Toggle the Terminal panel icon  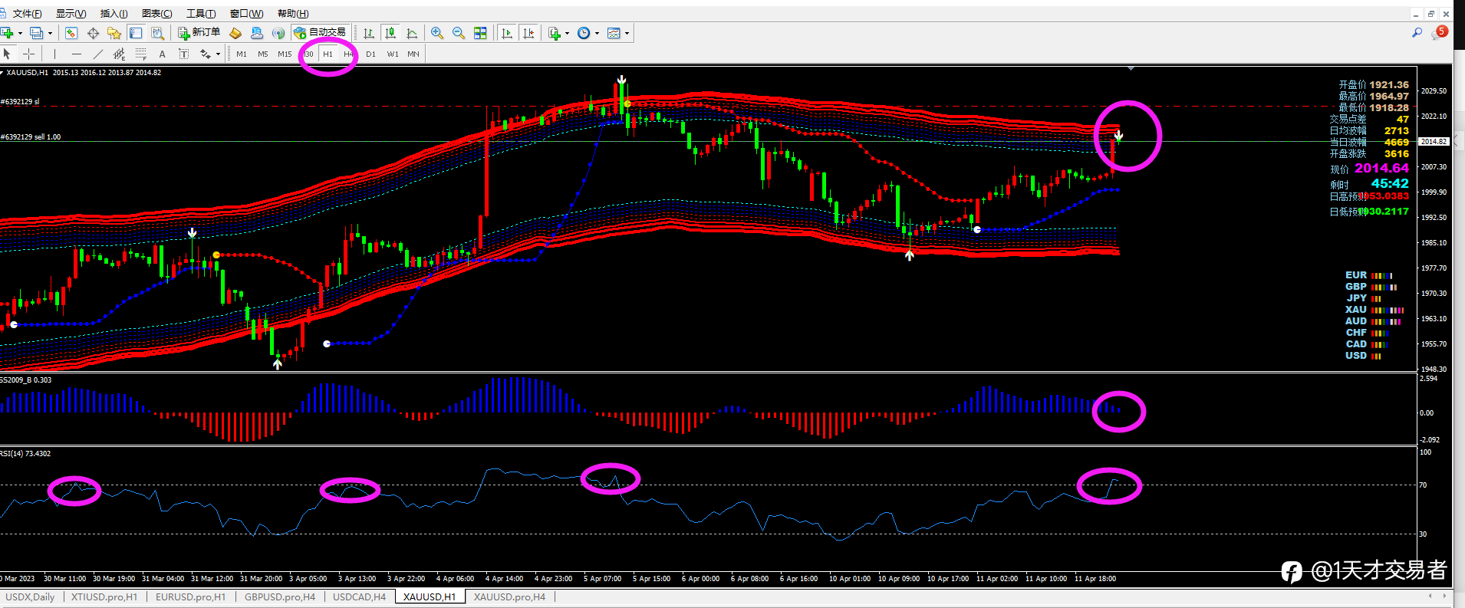click(136, 33)
